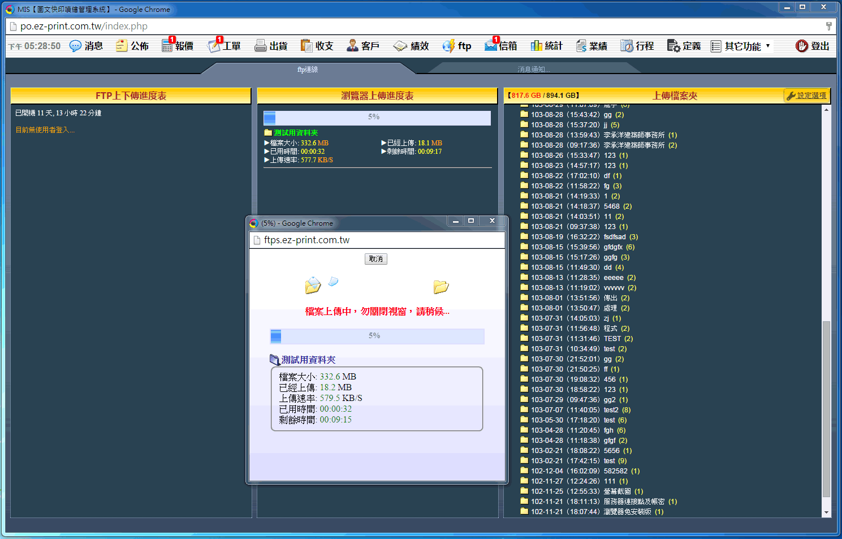Screen dimensions: 842x539
Task: Open the 消息 messages icon
Action: click(x=75, y=46)
